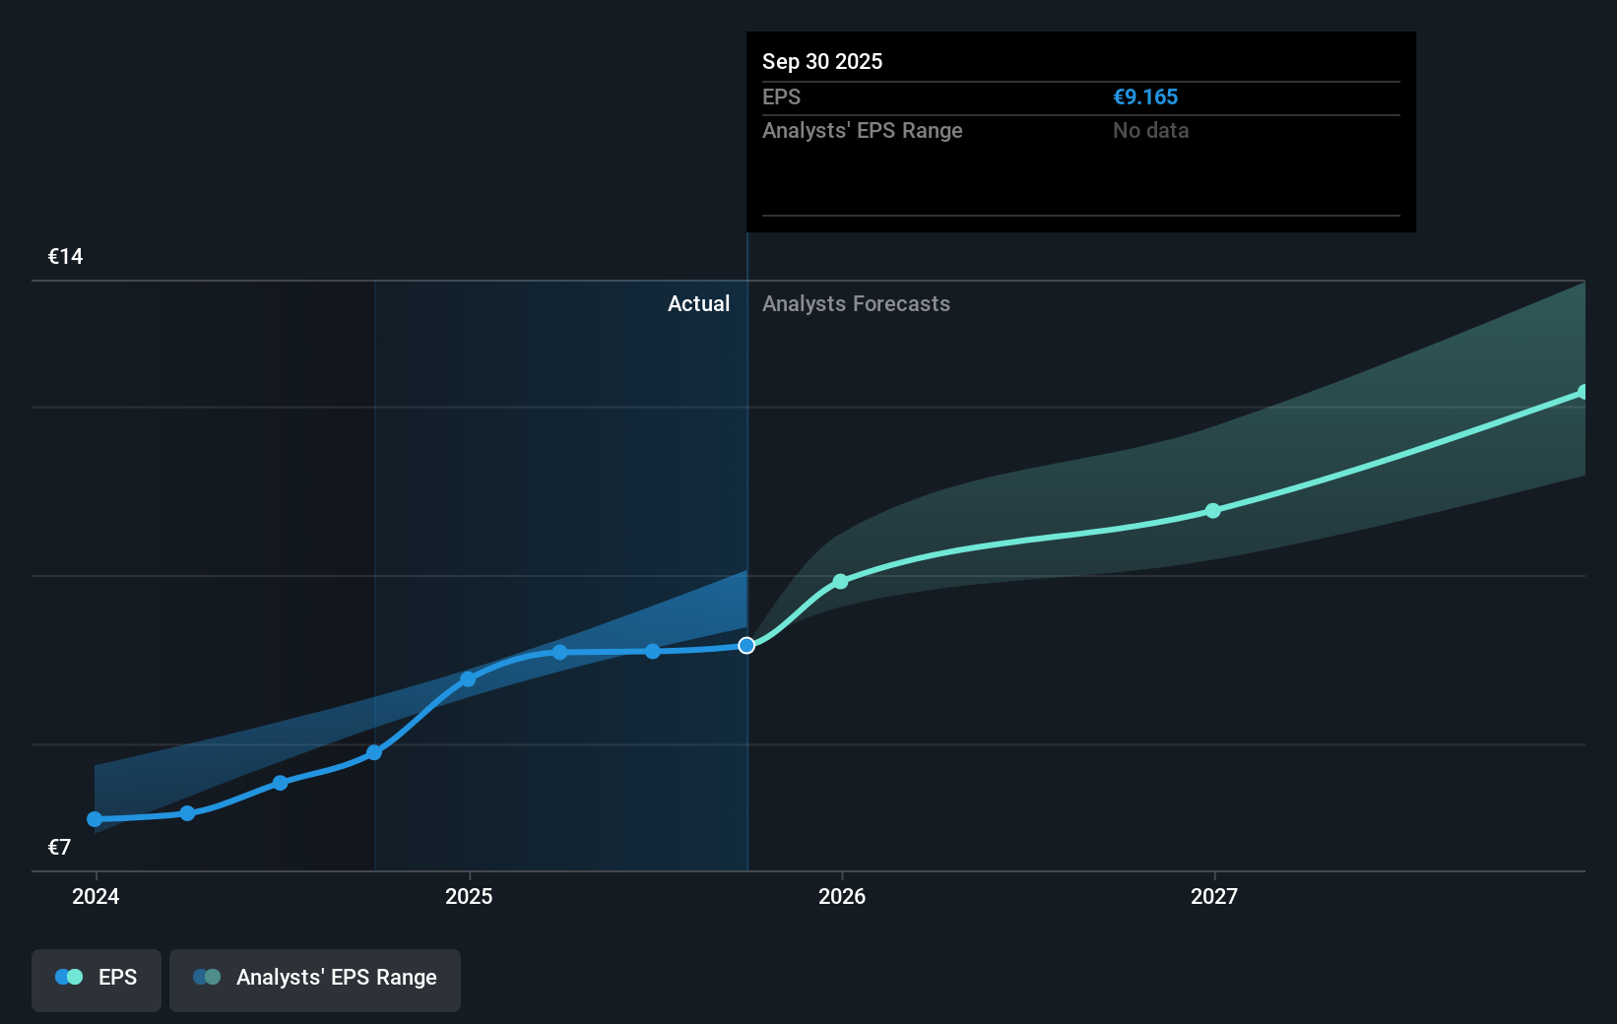Switch to the Actual section of the chart
This screenshot has width=1617, height=1024.
click(699, 304)
